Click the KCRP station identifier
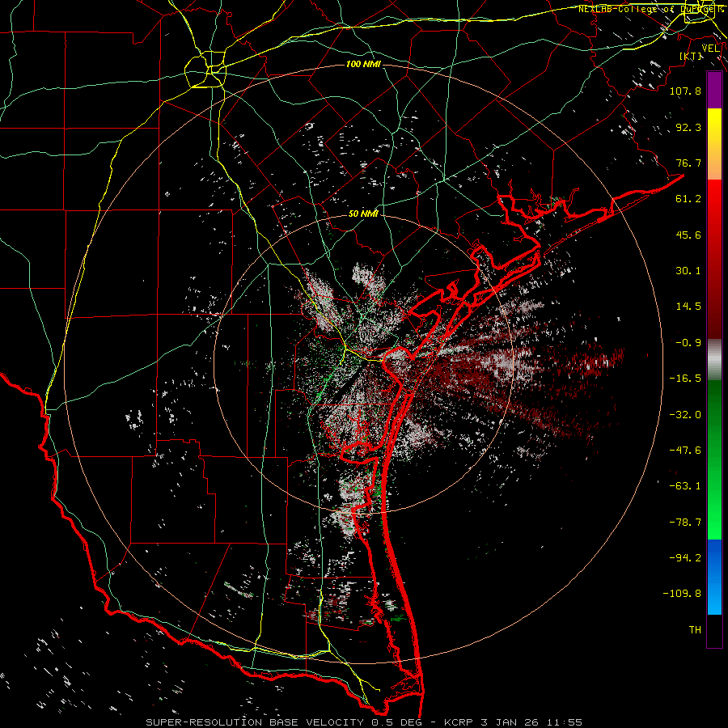The width and height of the screenshot is (728, 728). coord(460,722)
